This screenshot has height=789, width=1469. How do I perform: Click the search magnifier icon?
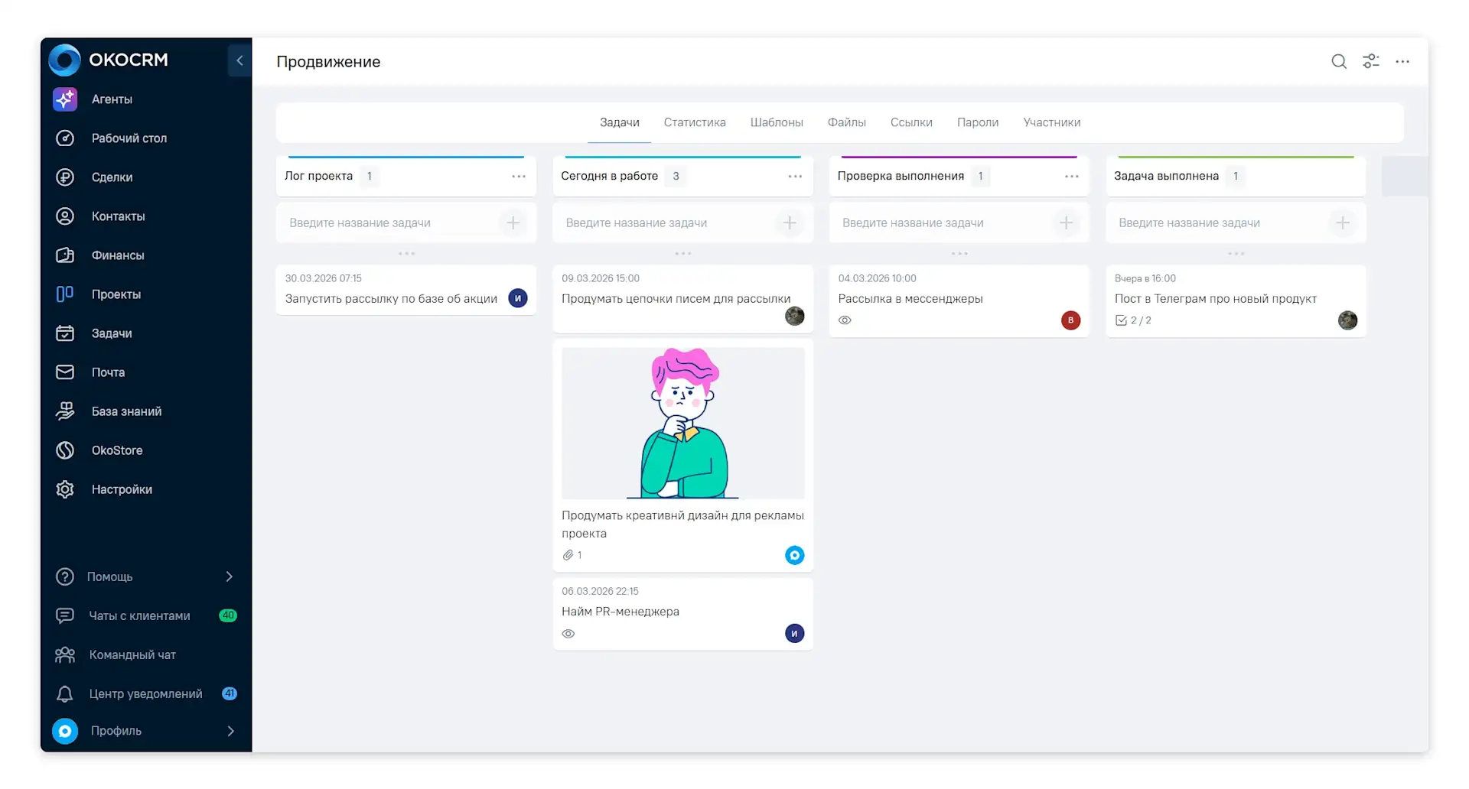(x=1339, y=61)
